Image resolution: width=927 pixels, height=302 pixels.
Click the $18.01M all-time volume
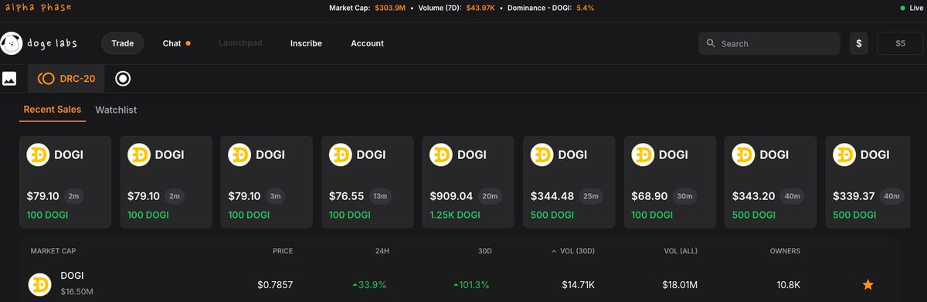tap(680, 285)
